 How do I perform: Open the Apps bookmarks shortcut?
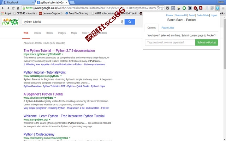pyautogui.click(x=6, y=13)
